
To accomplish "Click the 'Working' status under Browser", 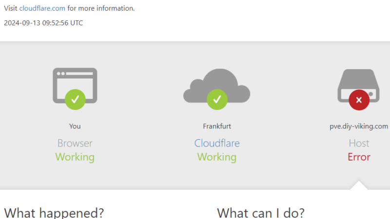I will [x=75, y=157].
